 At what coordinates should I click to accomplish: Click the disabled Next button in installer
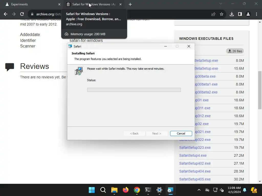point(157,133)
